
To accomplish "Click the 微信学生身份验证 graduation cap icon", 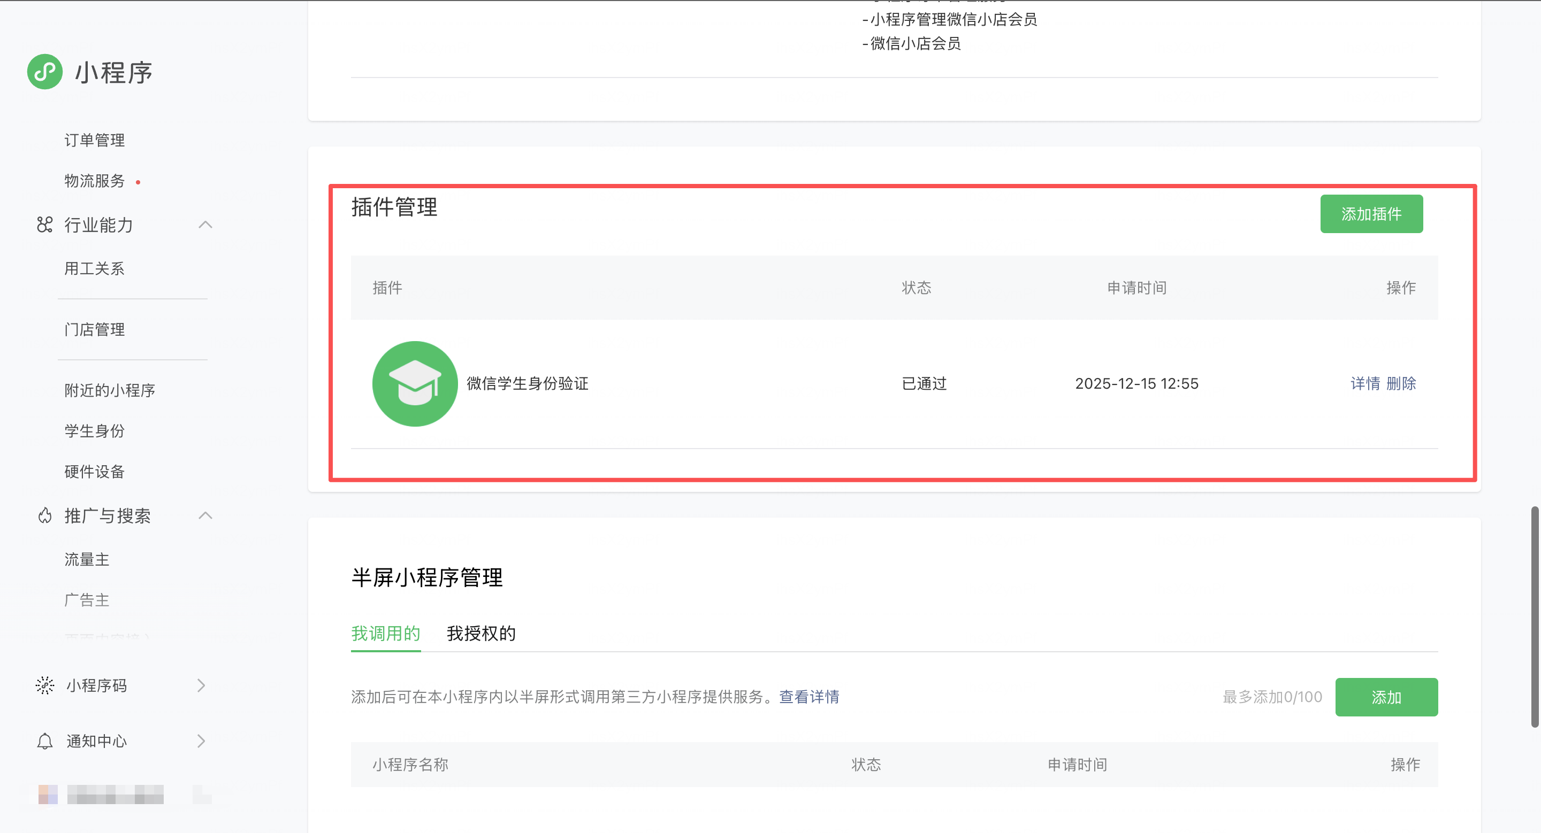I will (415, 384).
